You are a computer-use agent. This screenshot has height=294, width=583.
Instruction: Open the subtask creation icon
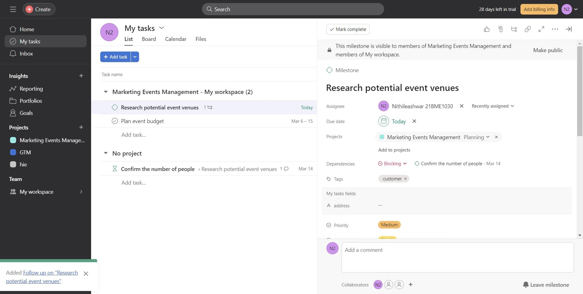coord(514,29)
